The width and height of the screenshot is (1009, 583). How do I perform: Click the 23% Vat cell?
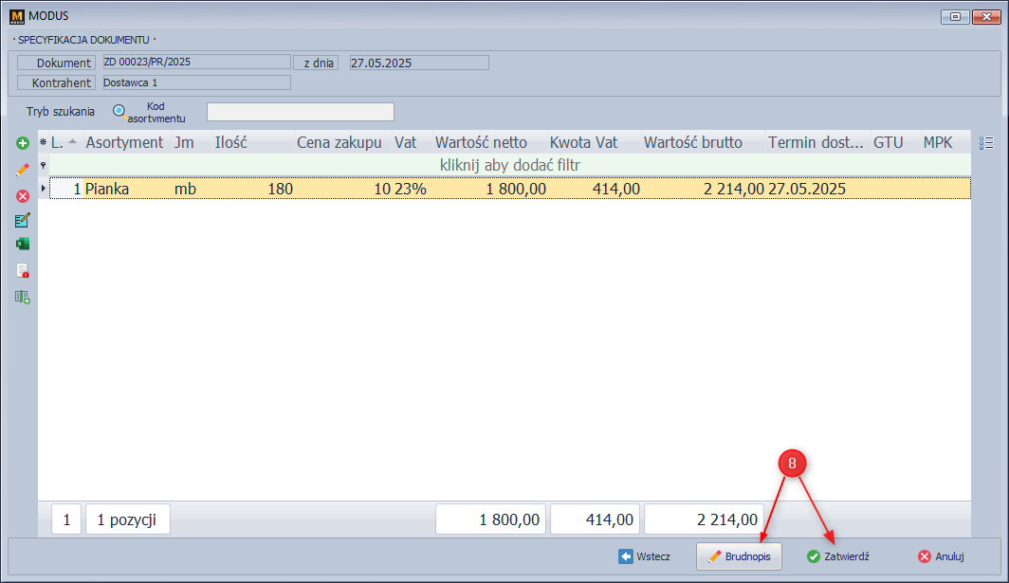pyautogui.click(x=413, y=189)
